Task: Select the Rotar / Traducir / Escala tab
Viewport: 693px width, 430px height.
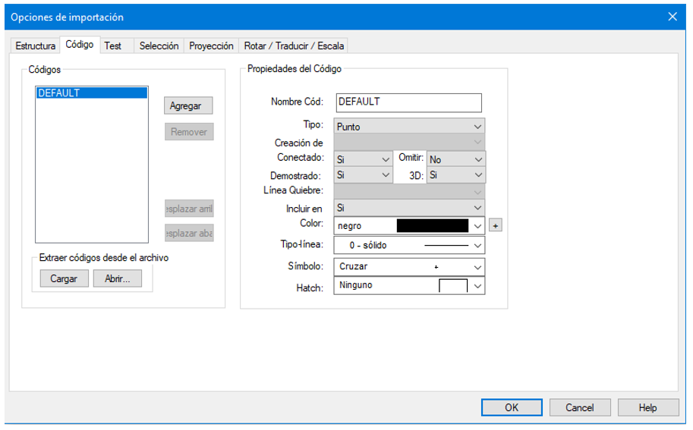Action: (294, 46)
